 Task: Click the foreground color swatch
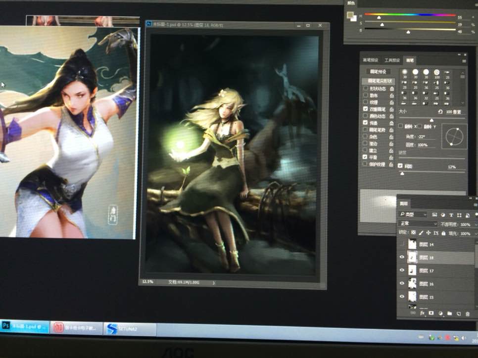click(x=350, y=15)
